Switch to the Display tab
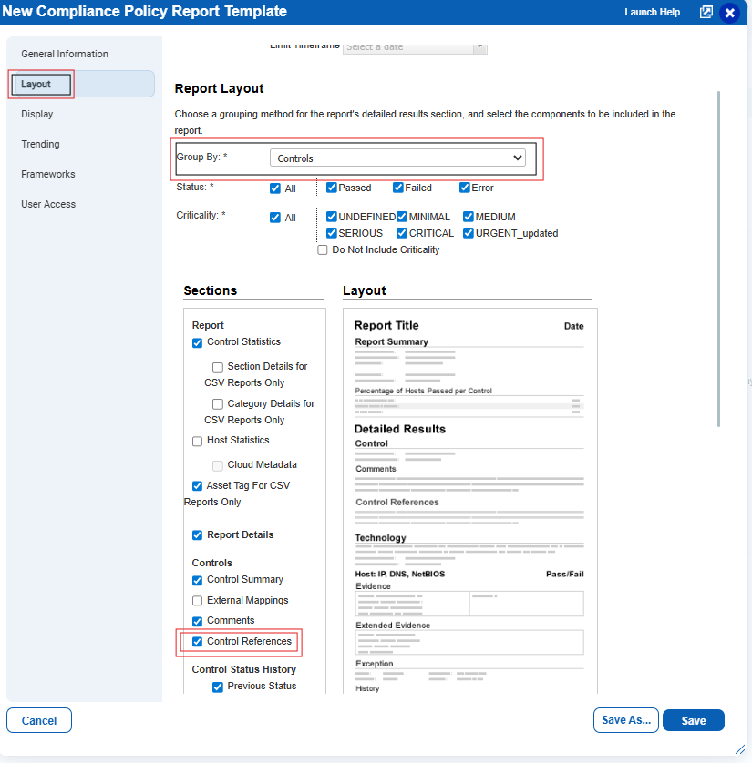 point(37,114)
